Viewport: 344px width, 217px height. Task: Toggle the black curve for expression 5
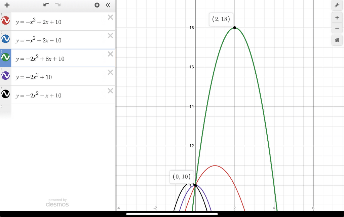5,94
